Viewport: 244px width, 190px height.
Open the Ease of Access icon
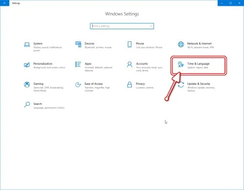pos(78,84)
